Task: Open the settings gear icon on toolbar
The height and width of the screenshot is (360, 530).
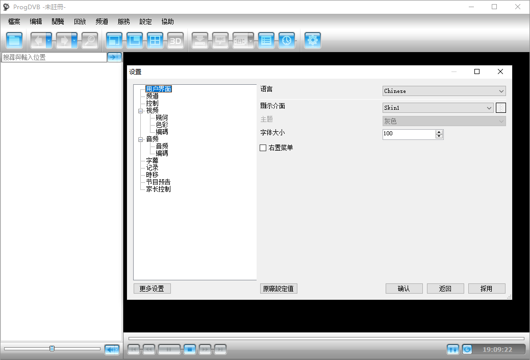Action: (313, 40)
